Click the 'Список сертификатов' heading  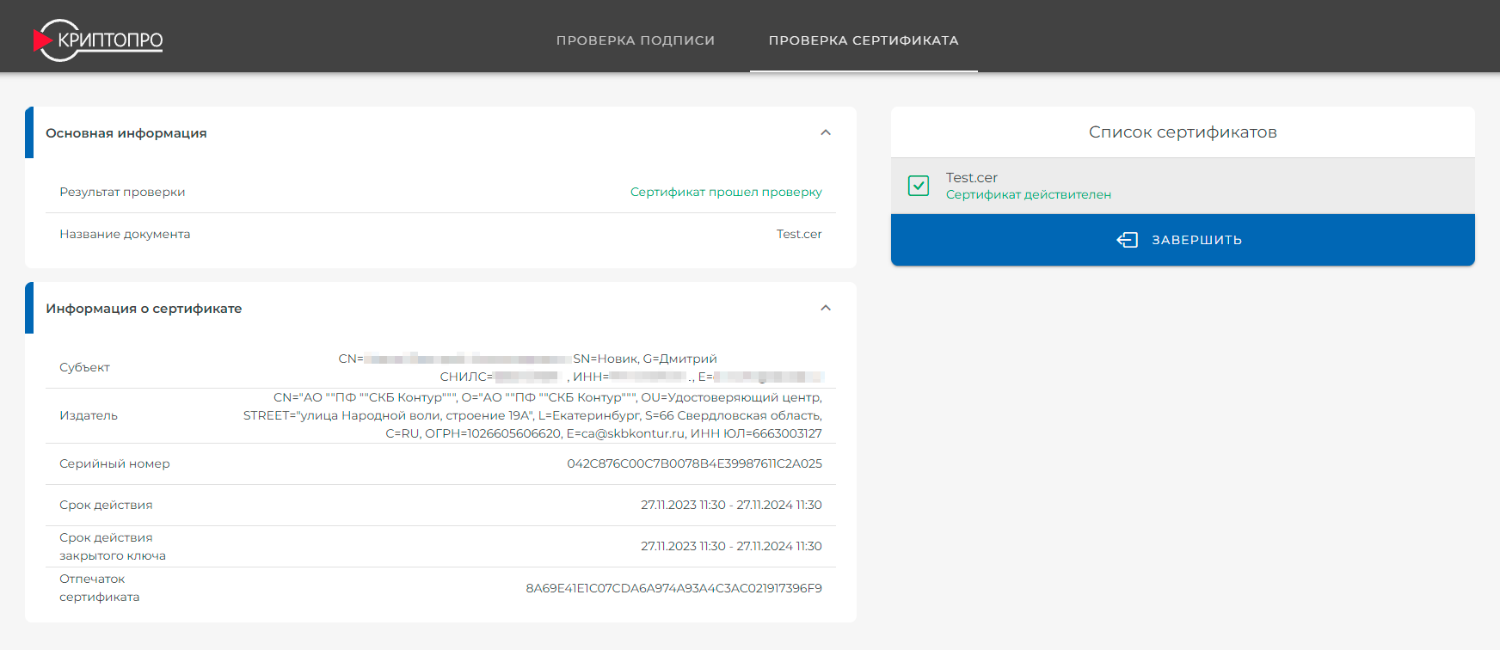pyautogui.click(x=1183, y=132)
